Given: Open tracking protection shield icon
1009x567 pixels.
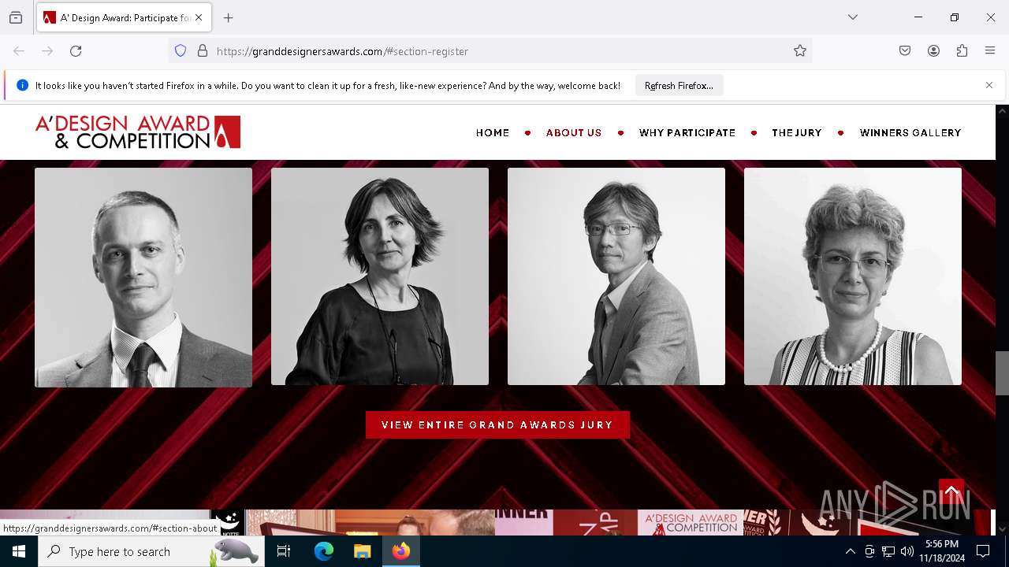Looking at the screenshot, I should (181, 51).
